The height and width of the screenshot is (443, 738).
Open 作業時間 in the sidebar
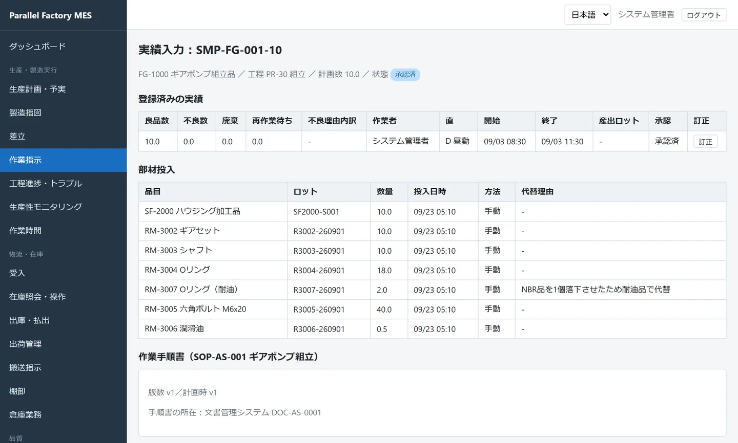point(64,230)
